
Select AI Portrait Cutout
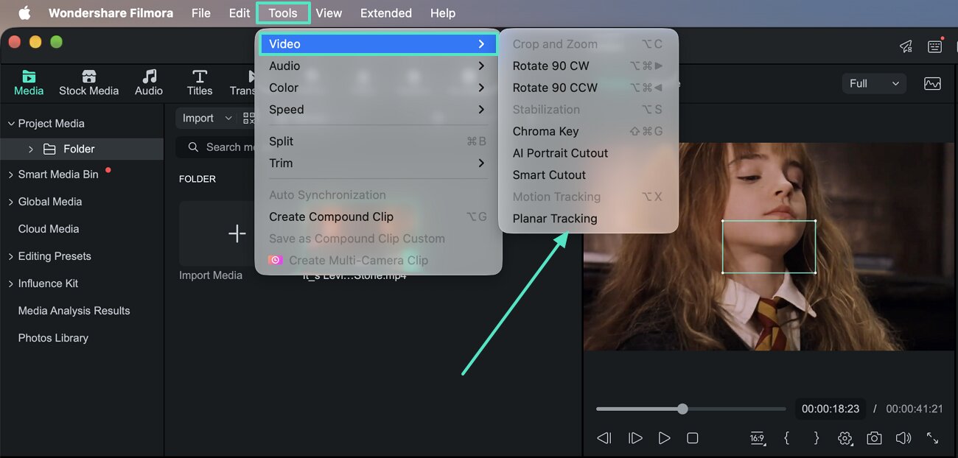click(x=588, y=153)
